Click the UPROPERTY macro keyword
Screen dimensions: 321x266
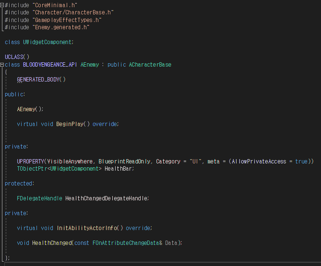pos(30,162)
